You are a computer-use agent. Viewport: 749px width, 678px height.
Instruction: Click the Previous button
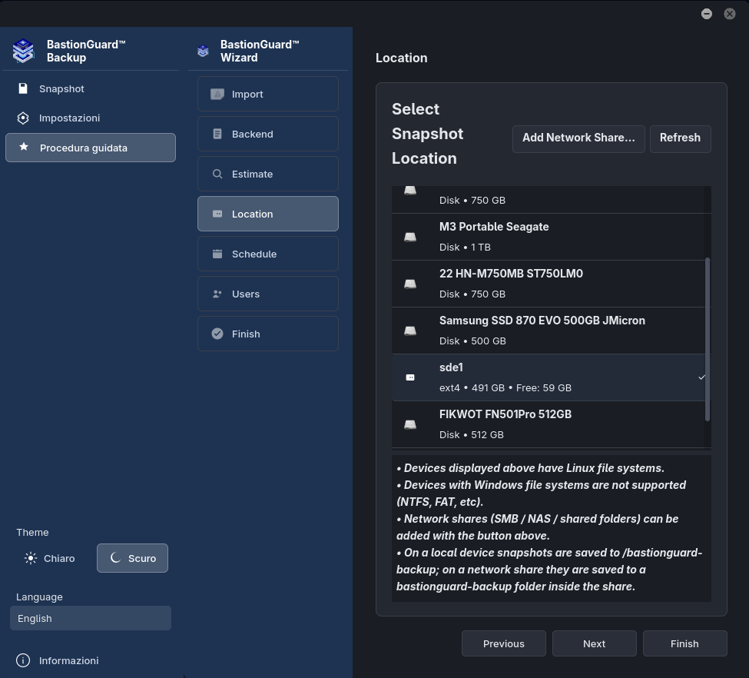click(x=503, y=643)
